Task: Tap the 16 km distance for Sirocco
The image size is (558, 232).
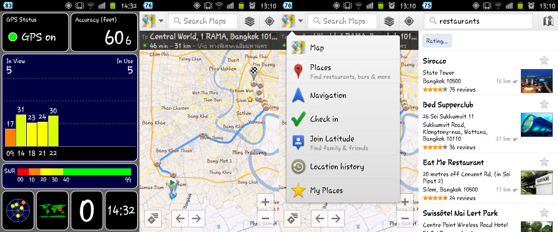Action: (506, 81)
